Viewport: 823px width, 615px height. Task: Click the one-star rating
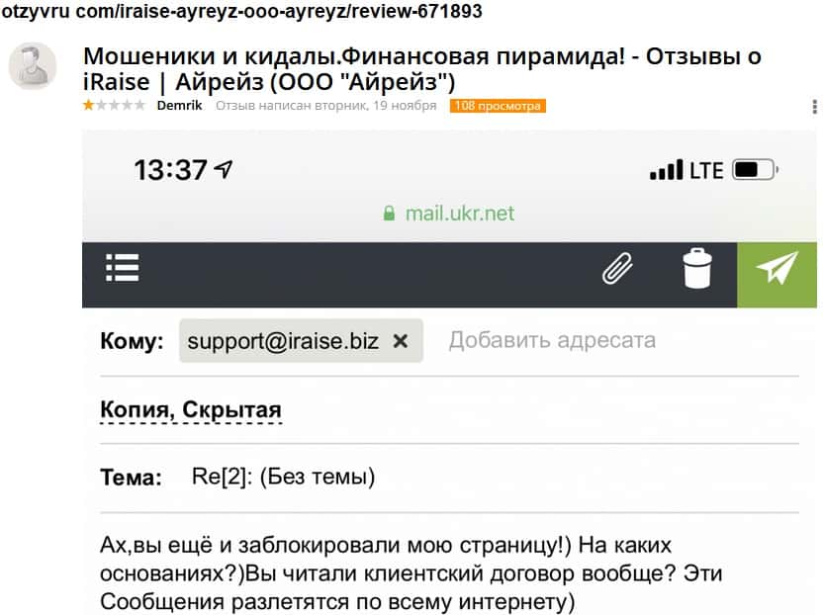click(x=114, y=105)
